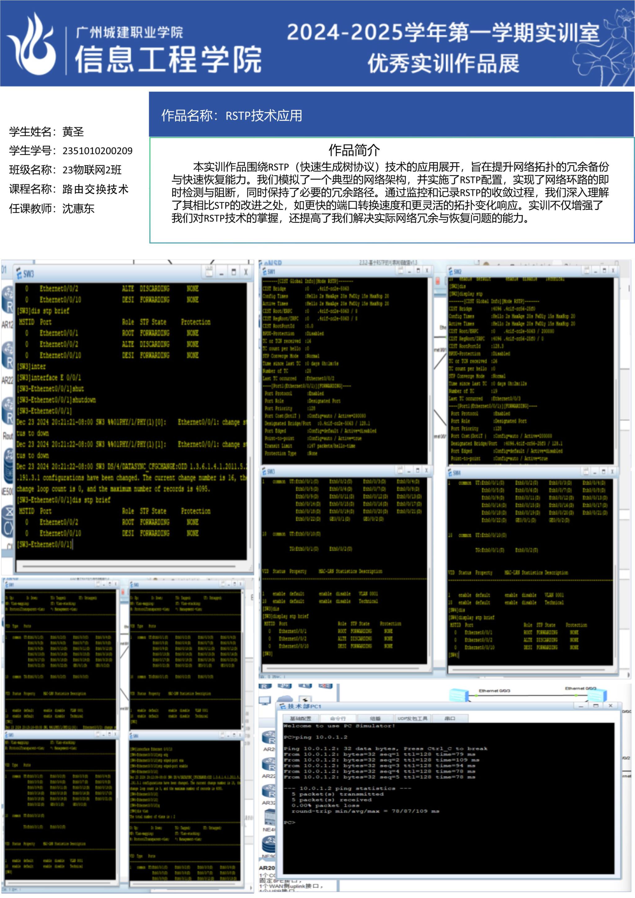
Task: Click right switch at Ethernet 0/0/3 link
Action: (x=597, y=695)
